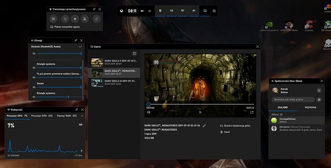Switch to the ZNAJOMI tab
This screenshot has height=168, width=331.
coord(283,107)
